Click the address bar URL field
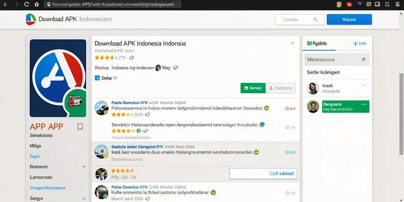The width and height of the screenshot is (404, 202). [x=112, y=4]
